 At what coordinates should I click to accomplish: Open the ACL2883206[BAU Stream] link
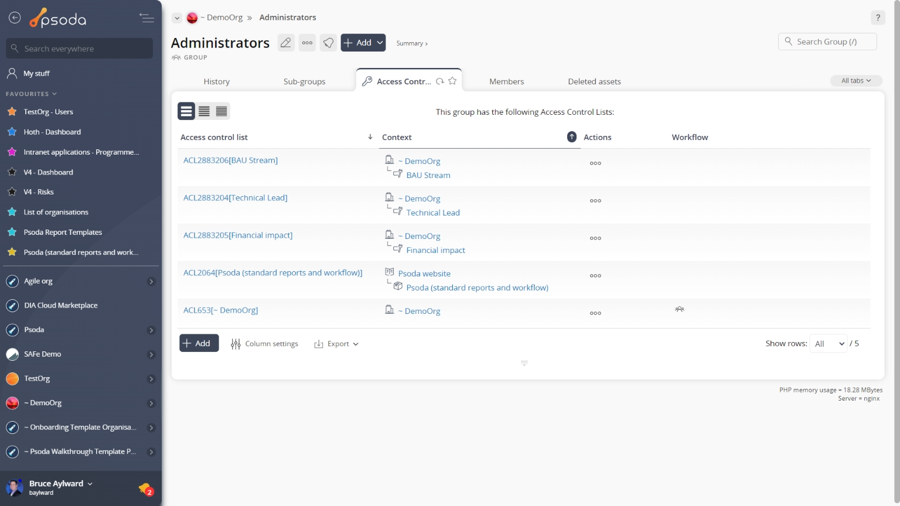[x=230, y=160]
